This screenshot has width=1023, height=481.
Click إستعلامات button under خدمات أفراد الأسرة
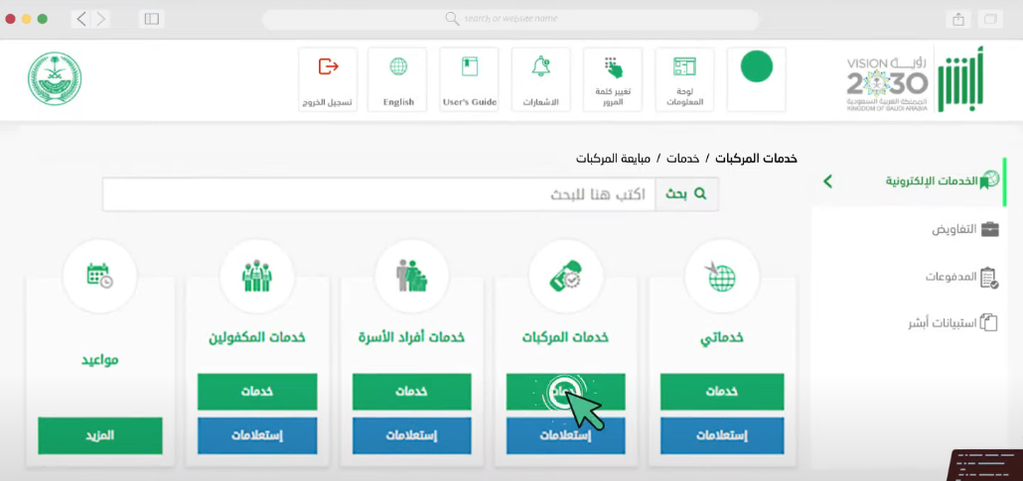pos(412,435)
